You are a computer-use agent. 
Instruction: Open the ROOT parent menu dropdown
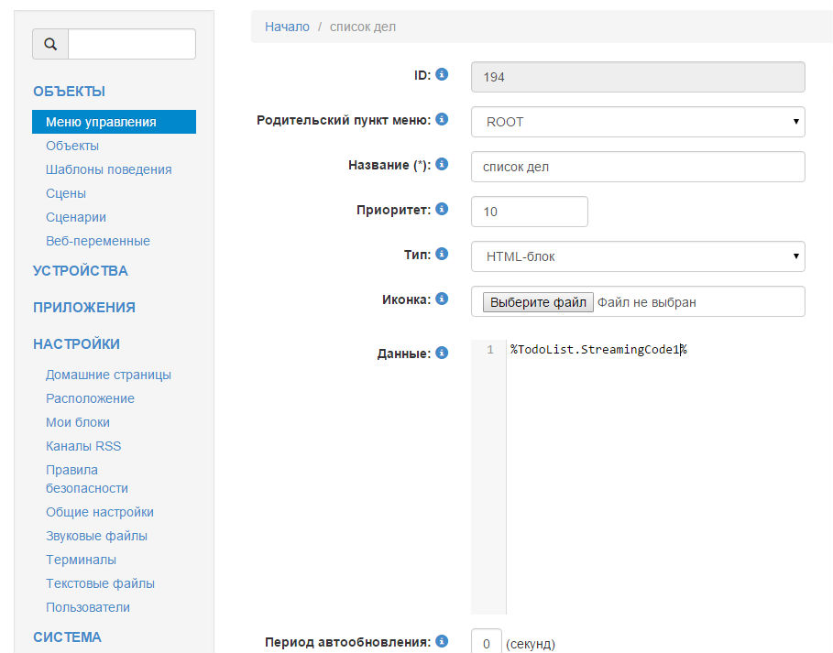637,122
